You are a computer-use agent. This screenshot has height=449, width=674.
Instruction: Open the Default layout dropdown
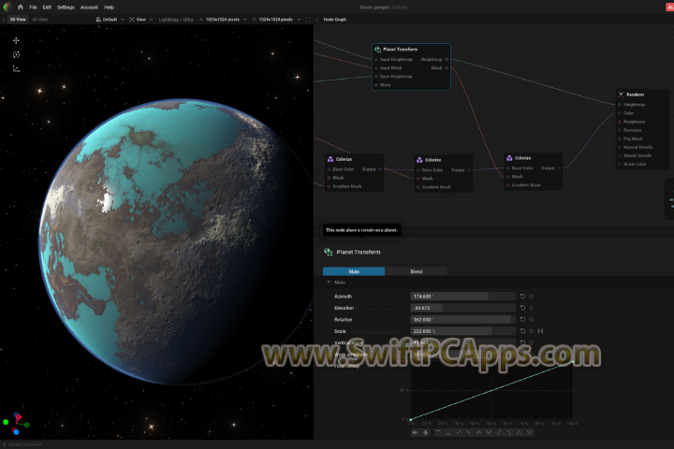pos(110,20)
